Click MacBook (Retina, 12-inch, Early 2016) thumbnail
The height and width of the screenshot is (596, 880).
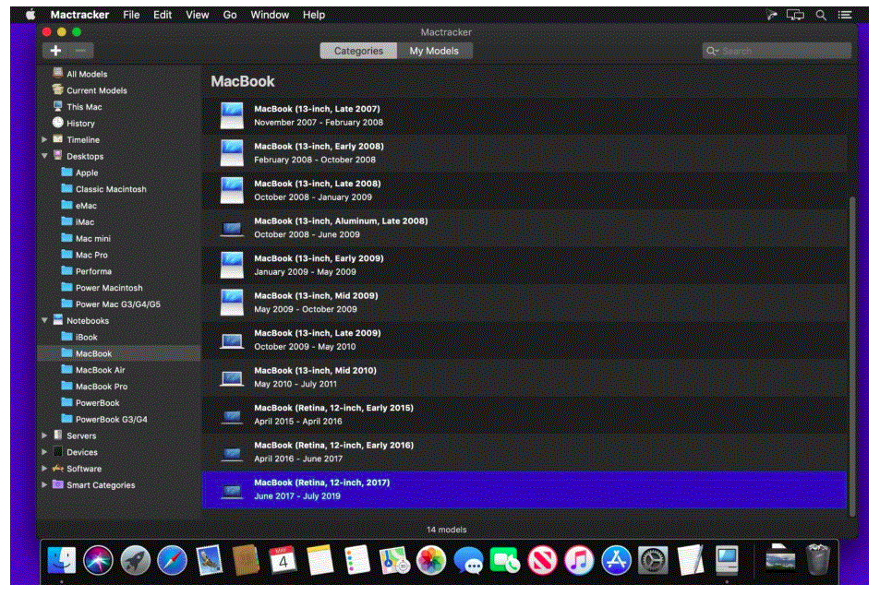[x=232, y=453]
